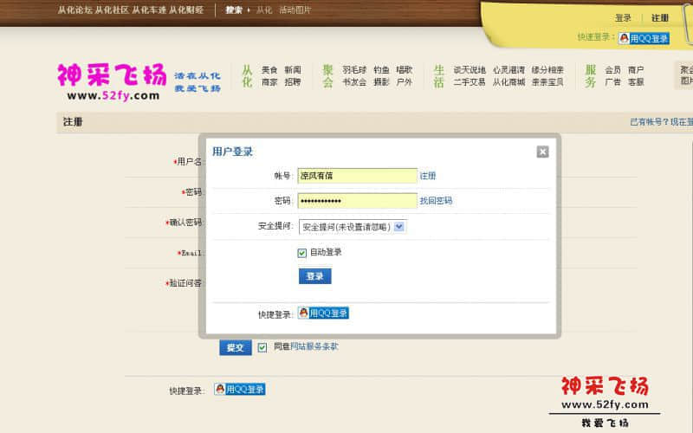The width and height of the screenshot is (693, 433).
Task: Click 搜索 in the top bar
Action: coord(234,10)
